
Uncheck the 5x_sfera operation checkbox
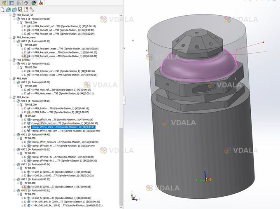(25, 127)
